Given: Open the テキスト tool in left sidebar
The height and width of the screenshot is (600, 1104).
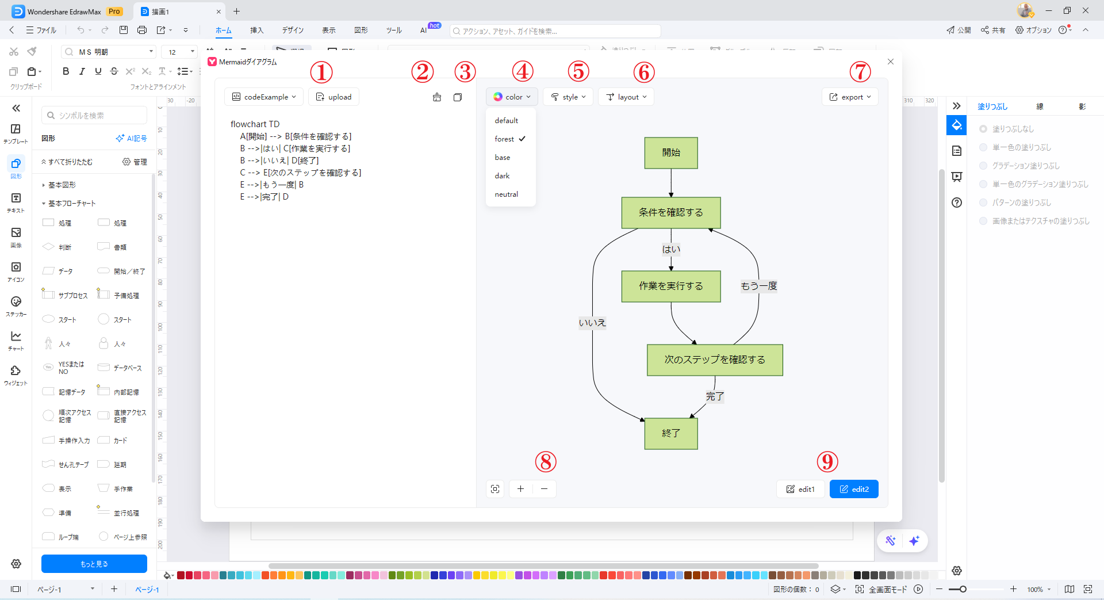Looking at the screenshot, I should click(16, 202).
